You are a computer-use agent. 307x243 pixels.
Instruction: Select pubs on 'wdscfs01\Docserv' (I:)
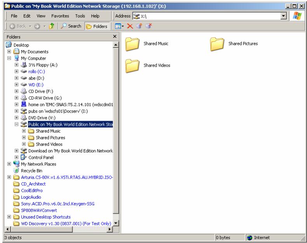(x=58, y=111)
